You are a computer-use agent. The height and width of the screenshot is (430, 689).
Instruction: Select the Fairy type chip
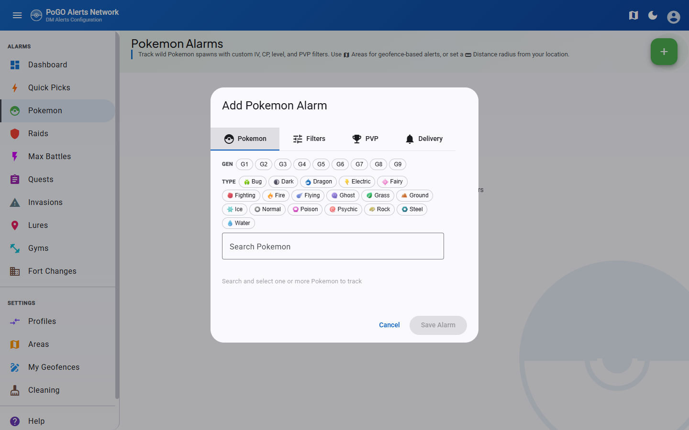pyautogui.click(x=392, y=182)
